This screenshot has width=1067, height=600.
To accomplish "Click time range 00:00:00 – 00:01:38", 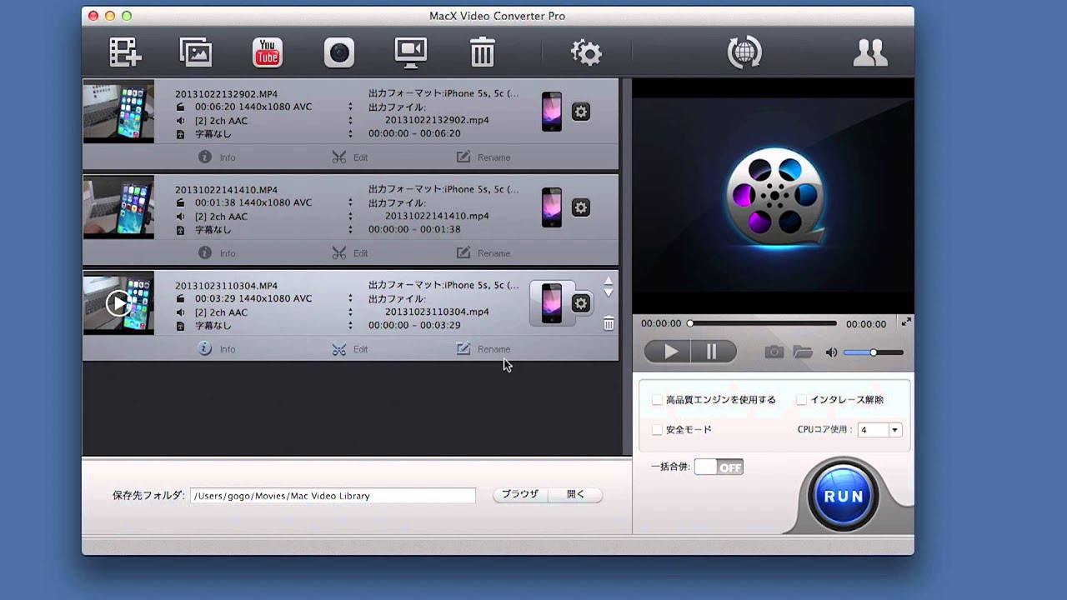I will [414, 230].
